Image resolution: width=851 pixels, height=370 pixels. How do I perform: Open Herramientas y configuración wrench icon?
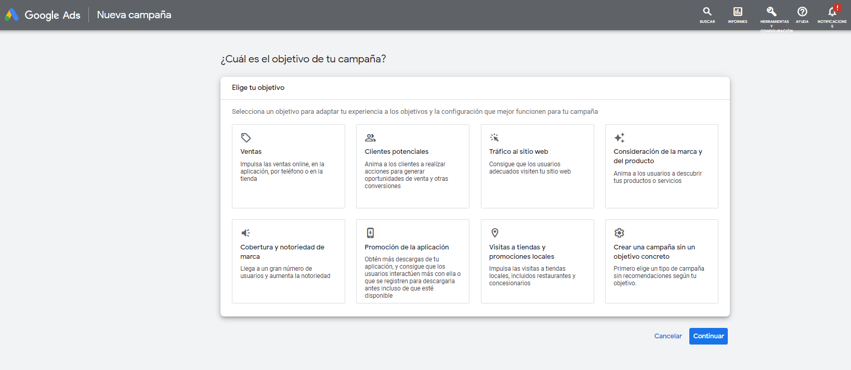click(771, 11)
